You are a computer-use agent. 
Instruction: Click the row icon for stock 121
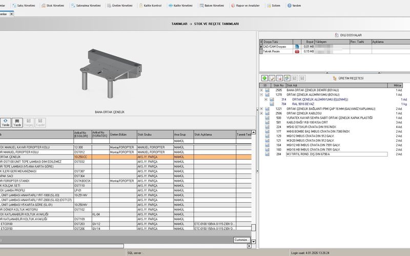pyautogui.click(x=267, y=140)
